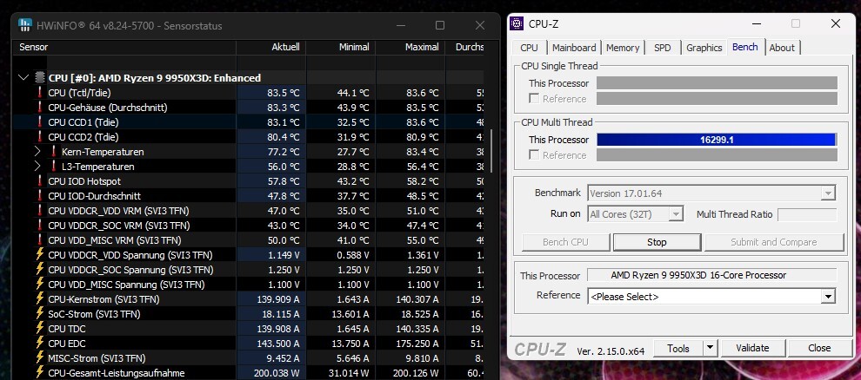Click the 200.038 W current power value
Viewport: 861px width, 380px height.
click(x=277, y=373)
